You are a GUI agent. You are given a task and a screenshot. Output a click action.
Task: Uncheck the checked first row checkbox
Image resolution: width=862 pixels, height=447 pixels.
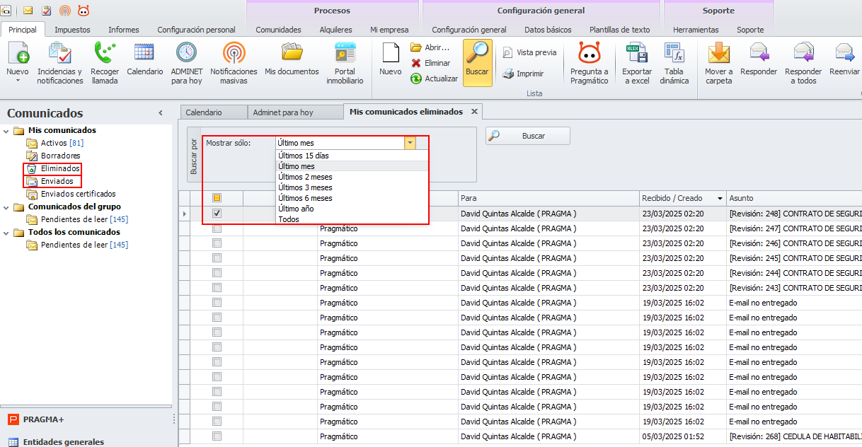217,213
